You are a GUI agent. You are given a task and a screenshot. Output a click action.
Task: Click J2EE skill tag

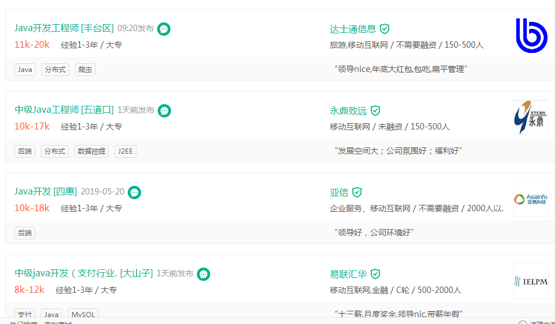pos(126,151)
